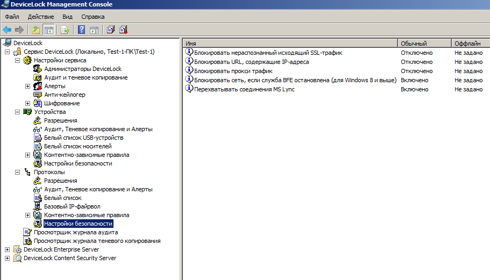The height and width of the screenshot is (280, 490).
Task: Click Разрешения icon under Устройства
Action: (38, 120)
